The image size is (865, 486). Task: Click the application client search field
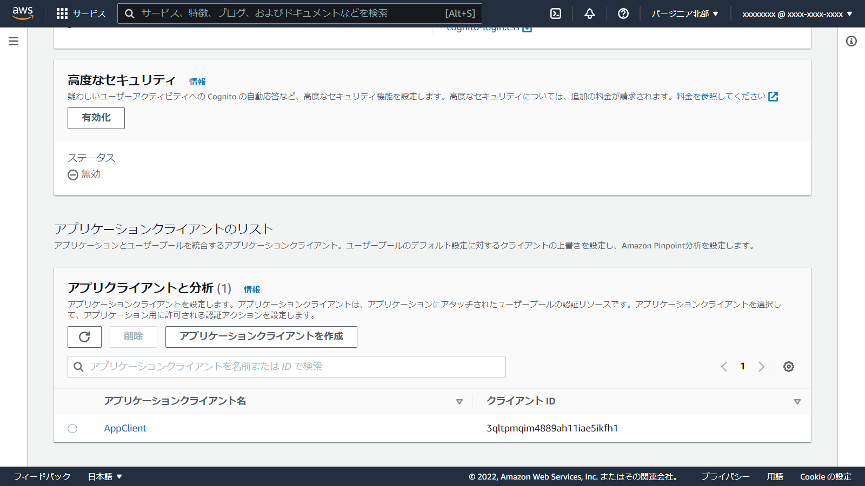pos(286,367)
